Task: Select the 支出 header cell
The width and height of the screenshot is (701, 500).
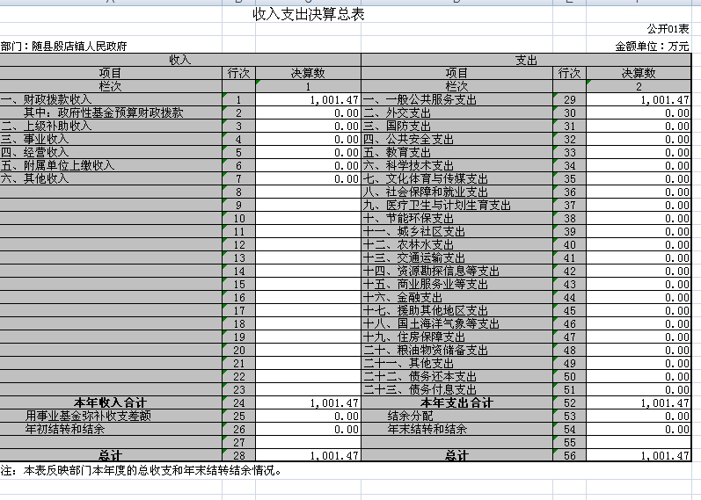Action: [x=526, y=60]
